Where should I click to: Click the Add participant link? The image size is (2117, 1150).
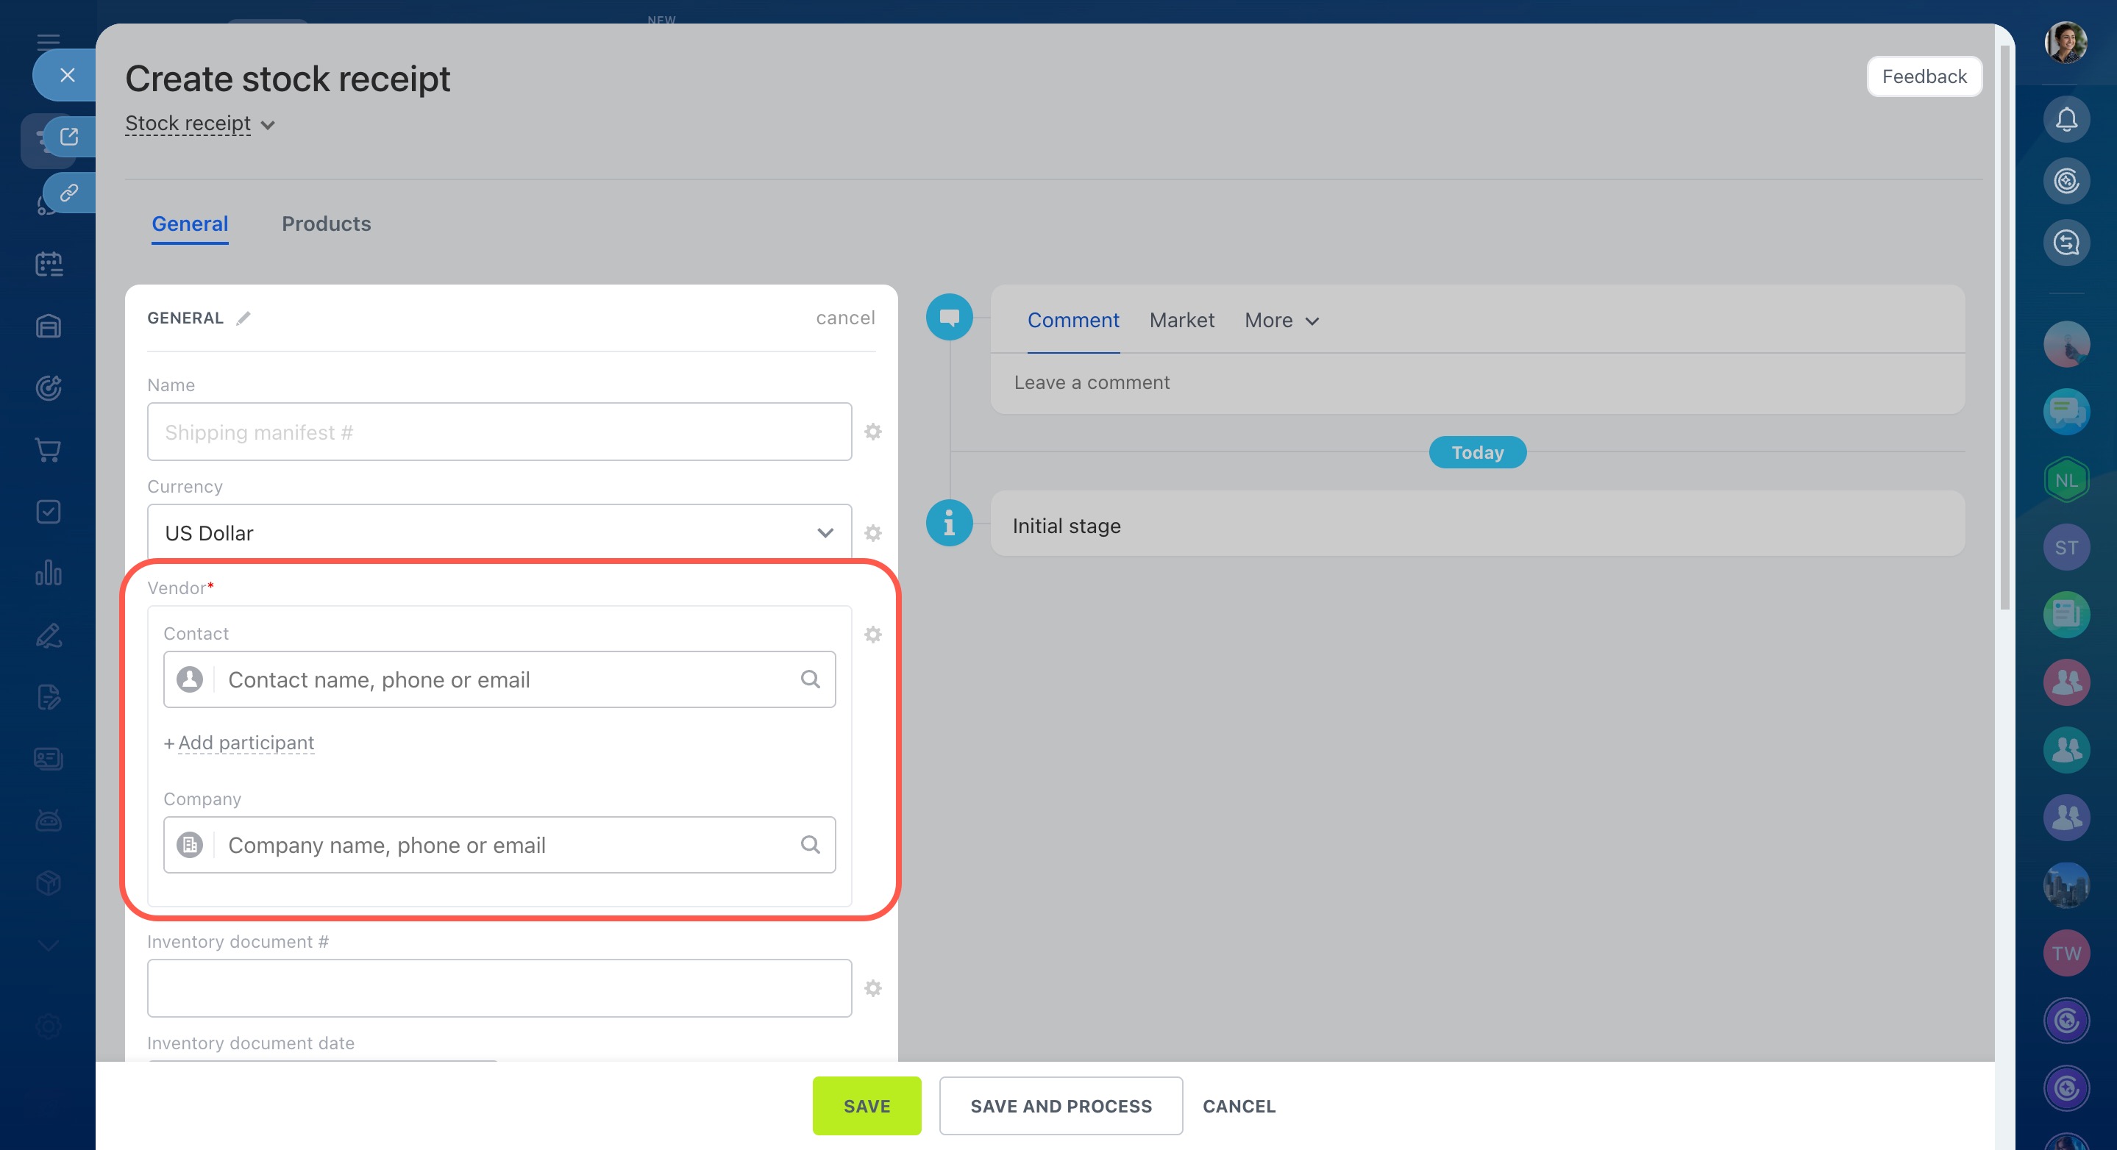(x=245, y=743)
